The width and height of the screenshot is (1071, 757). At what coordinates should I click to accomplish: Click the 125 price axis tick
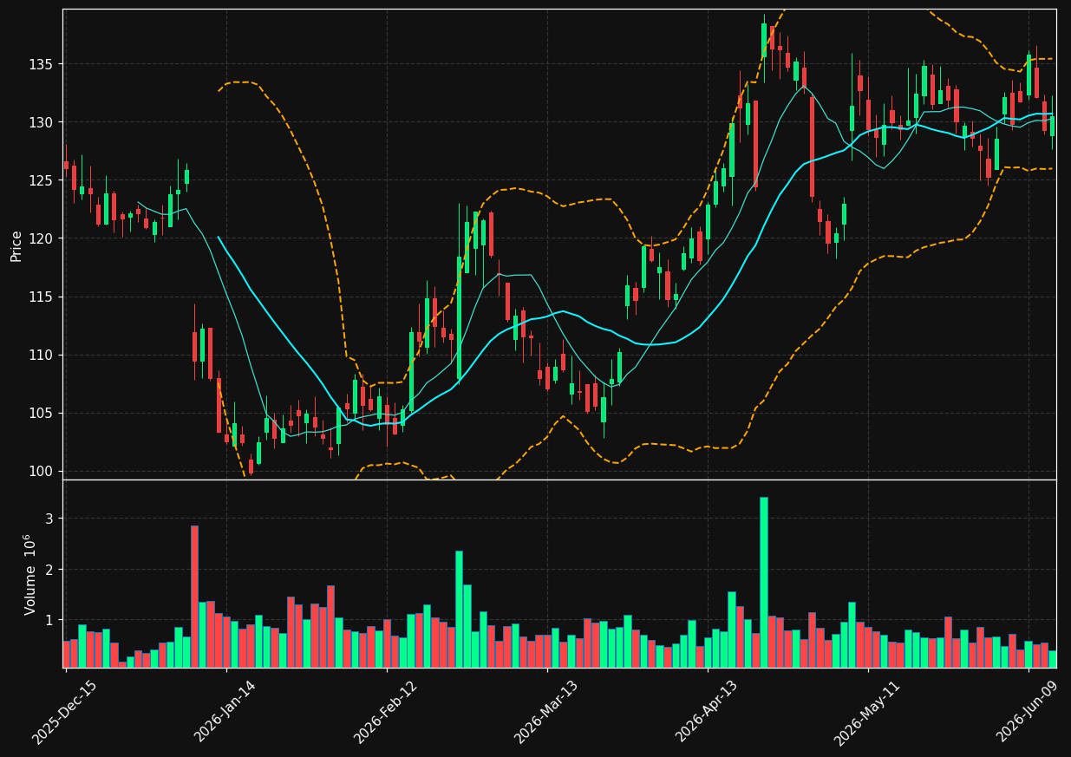[40, 180]
